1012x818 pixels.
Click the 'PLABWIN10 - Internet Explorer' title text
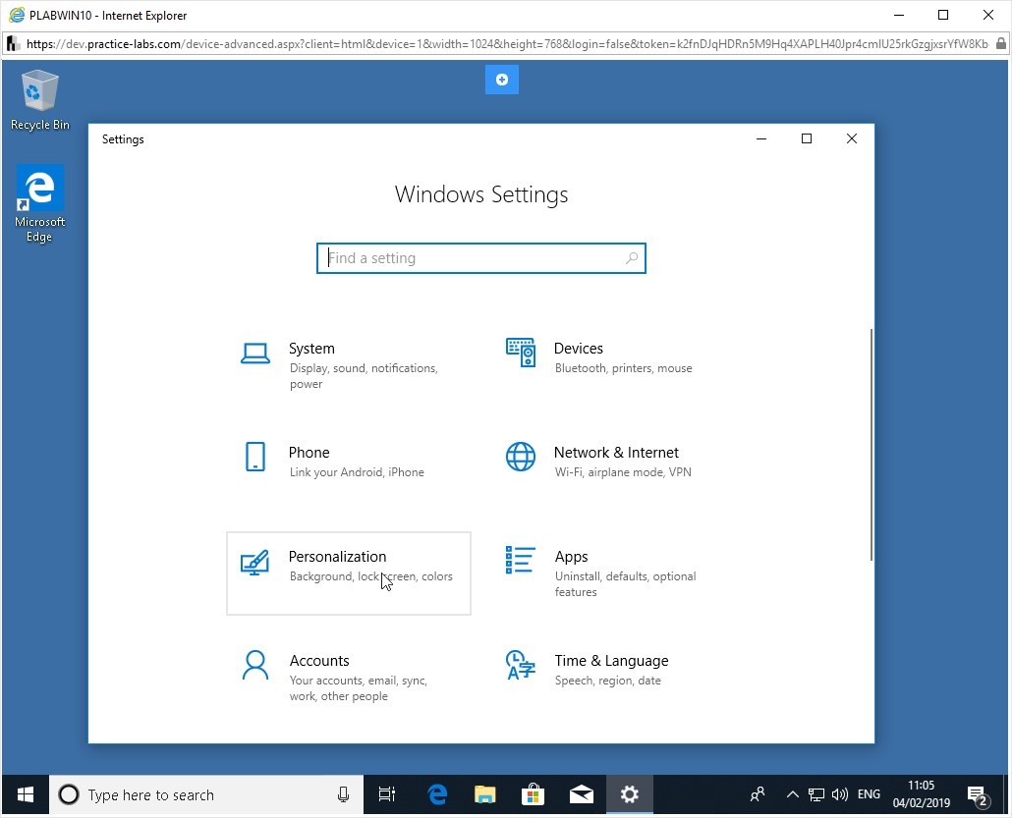108,16
